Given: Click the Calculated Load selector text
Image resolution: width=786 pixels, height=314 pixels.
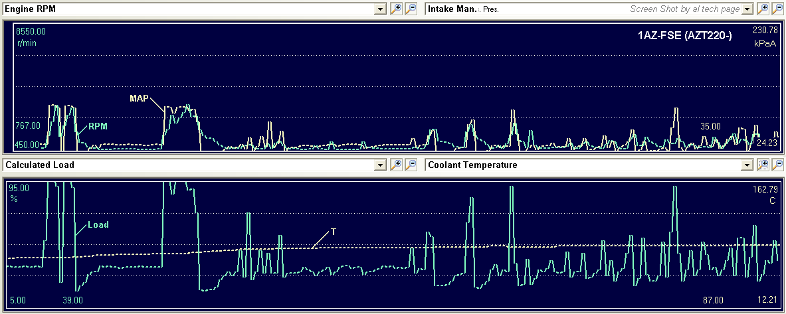Looking at the screenshot, I should tap(39, 165).
